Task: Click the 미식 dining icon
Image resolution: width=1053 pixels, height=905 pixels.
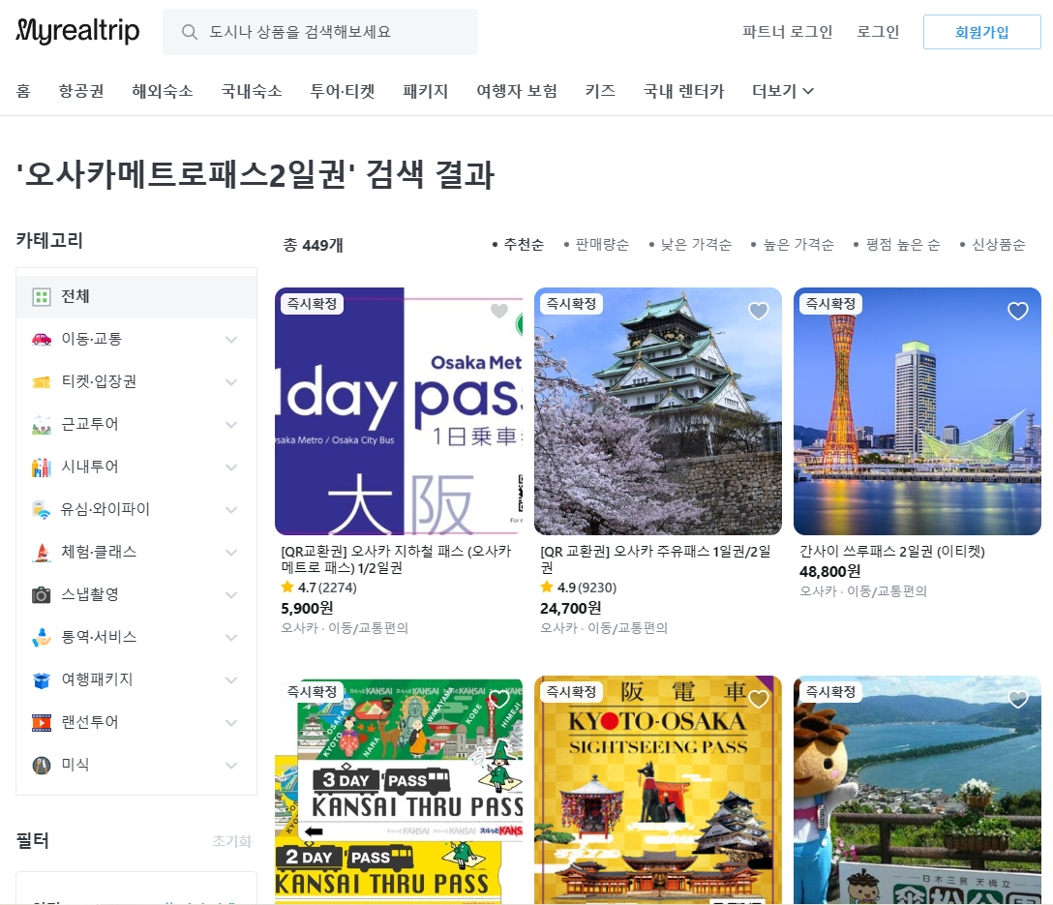Action: click(x=42, y=766)
